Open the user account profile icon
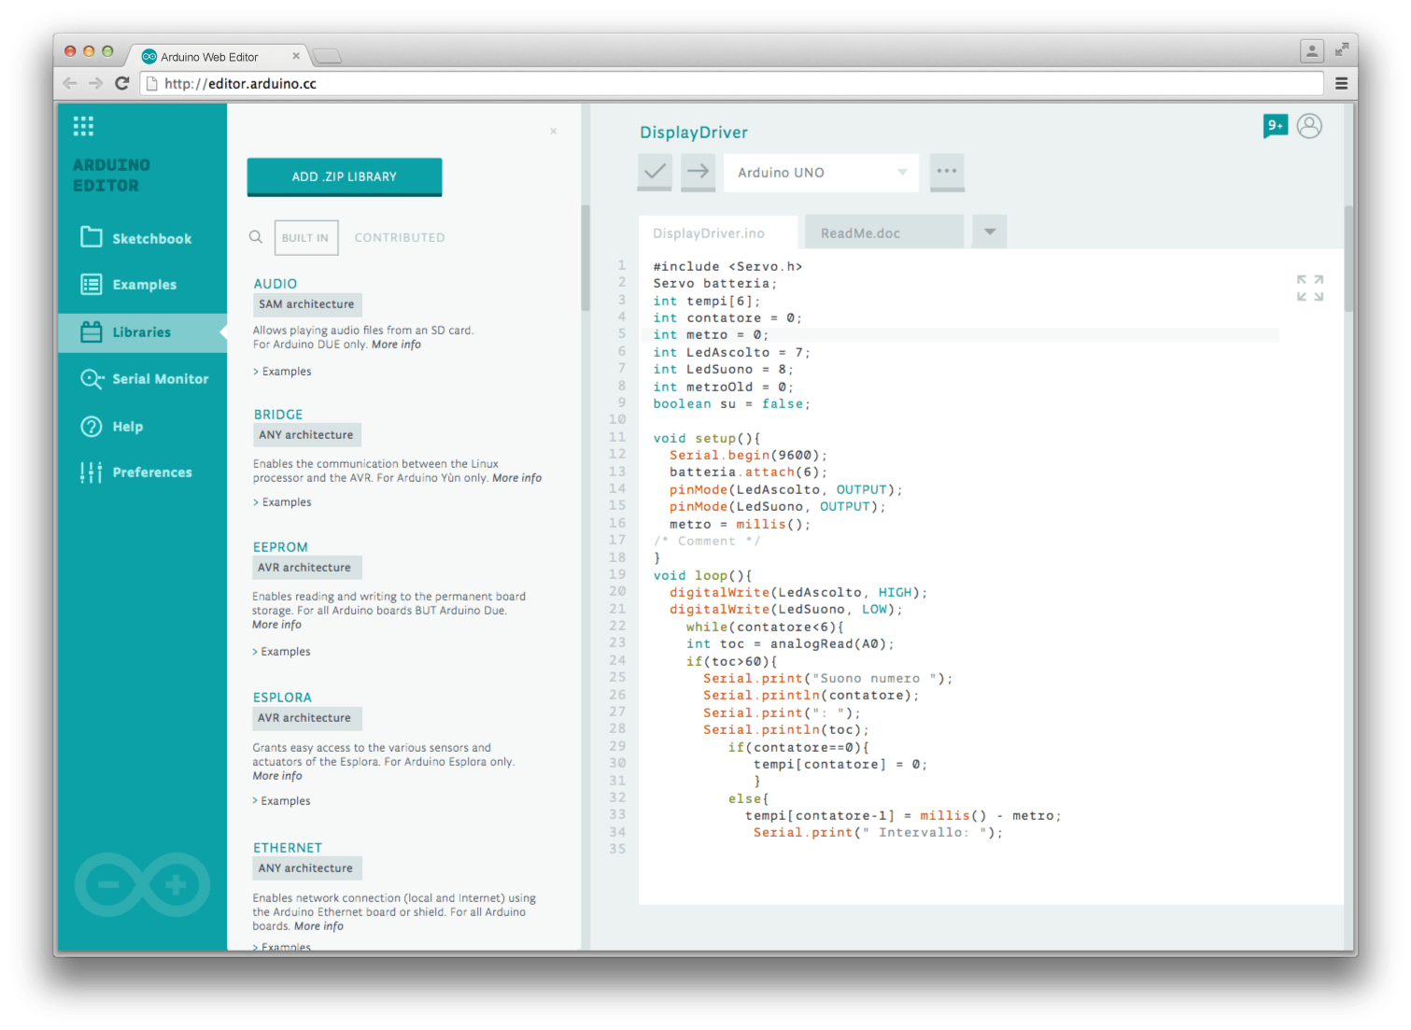Viewport: 1411px width, 1030px height. pos(1309,126)
